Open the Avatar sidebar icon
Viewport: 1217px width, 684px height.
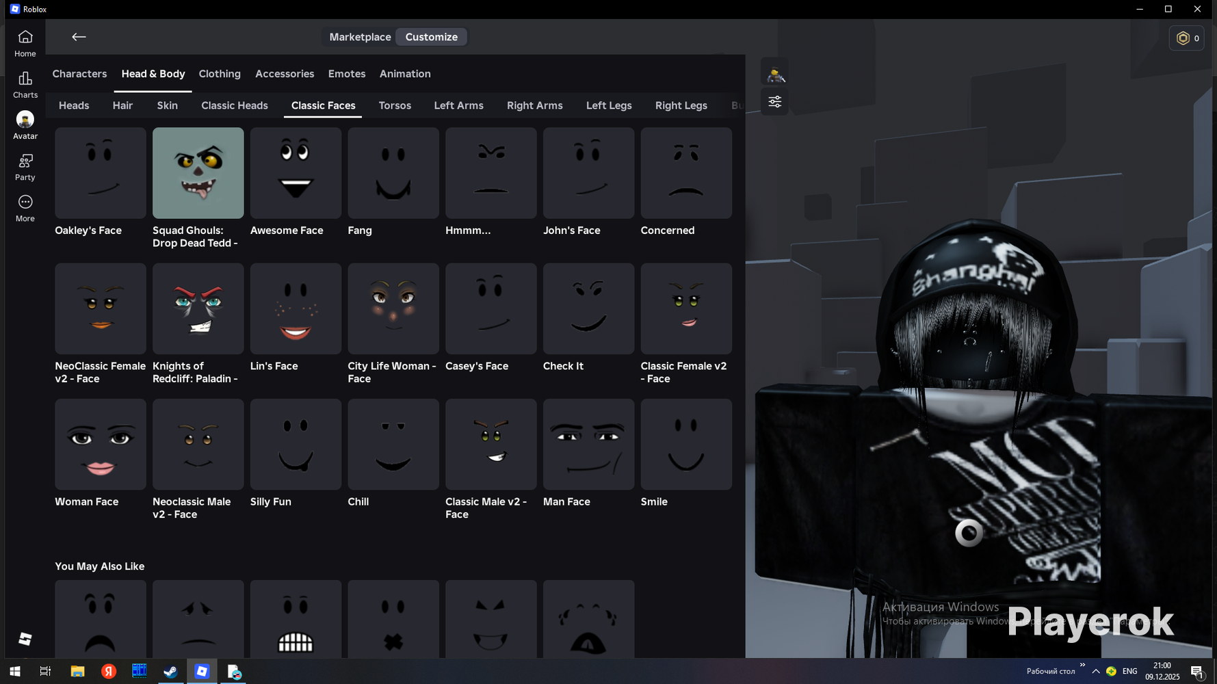(25, 126)
